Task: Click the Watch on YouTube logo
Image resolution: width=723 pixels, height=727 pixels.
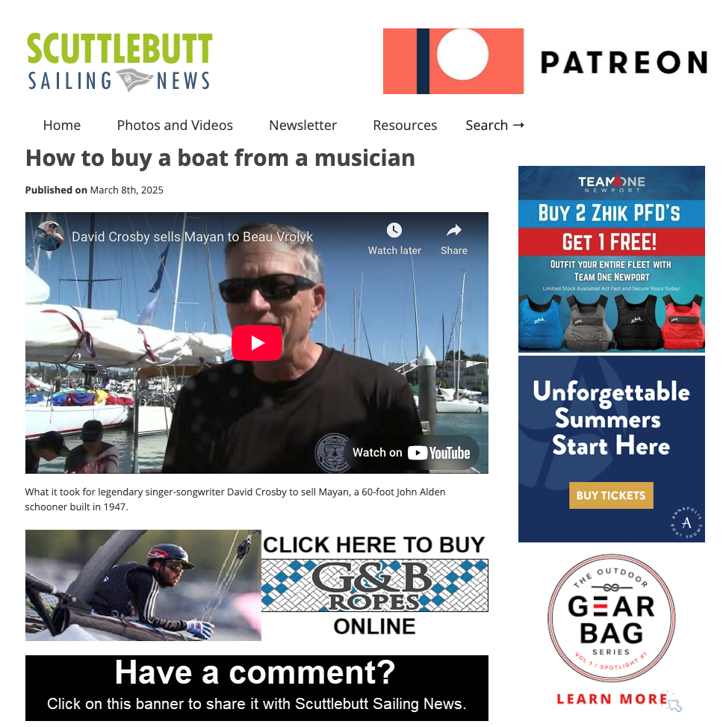Action: 438,453
